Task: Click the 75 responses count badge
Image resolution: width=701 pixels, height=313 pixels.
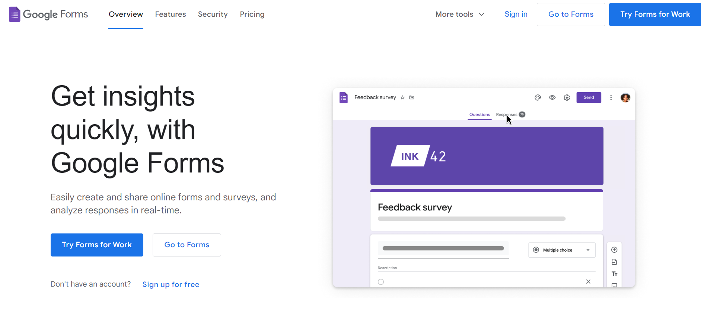Action: [522, 114]
